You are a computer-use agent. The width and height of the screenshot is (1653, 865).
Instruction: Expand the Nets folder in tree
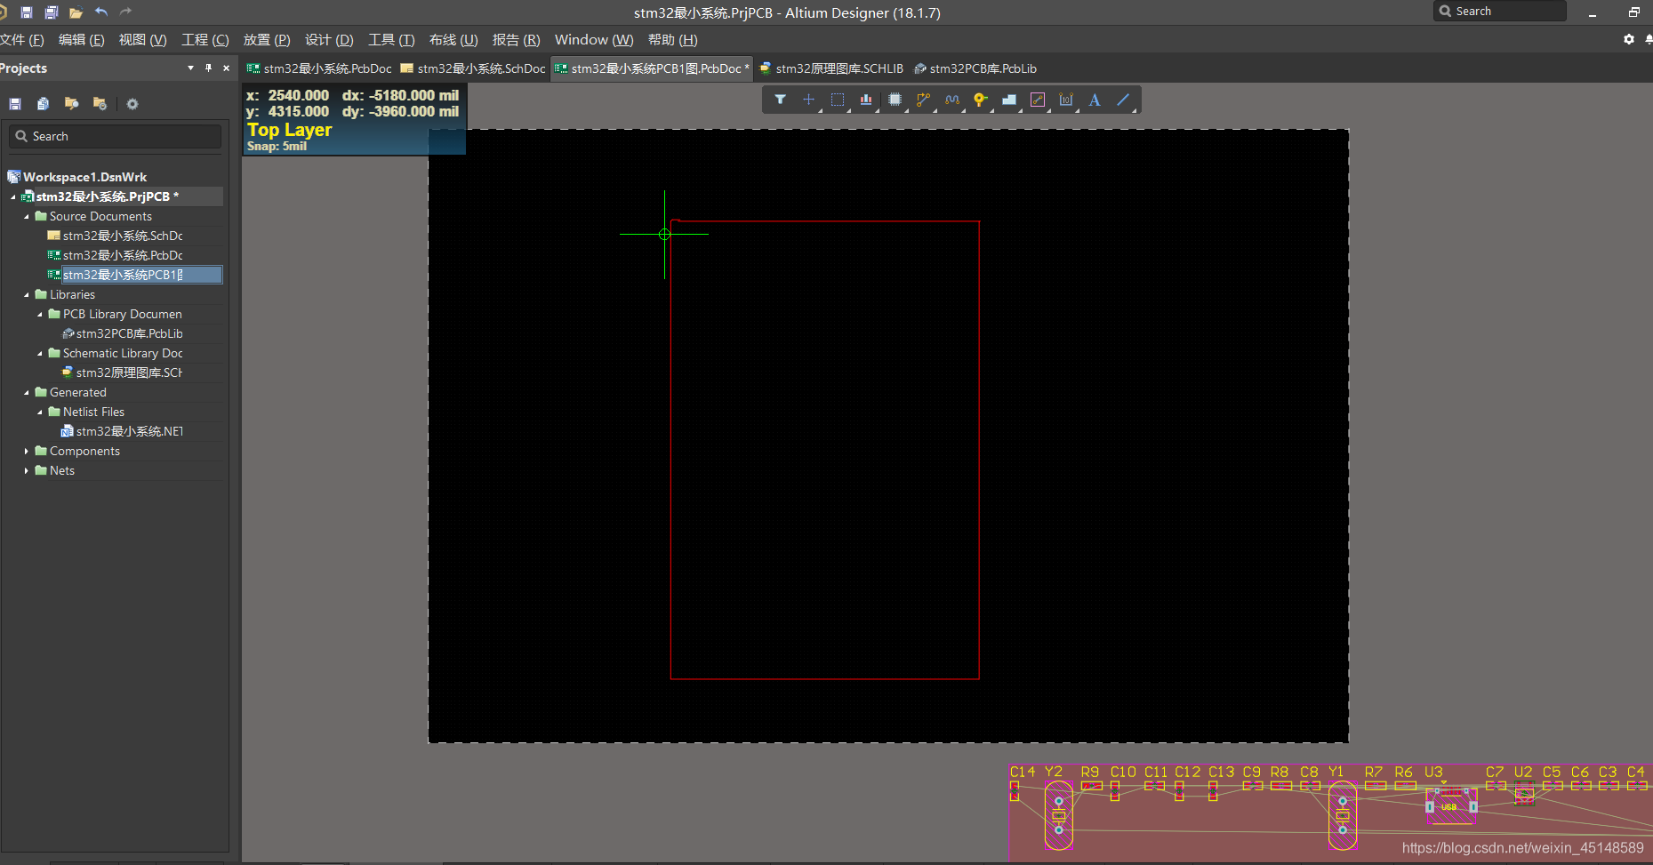[x=27, y=470]
